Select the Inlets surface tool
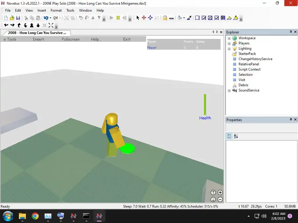This screenshot has height=223, width=298. (223, 18)
